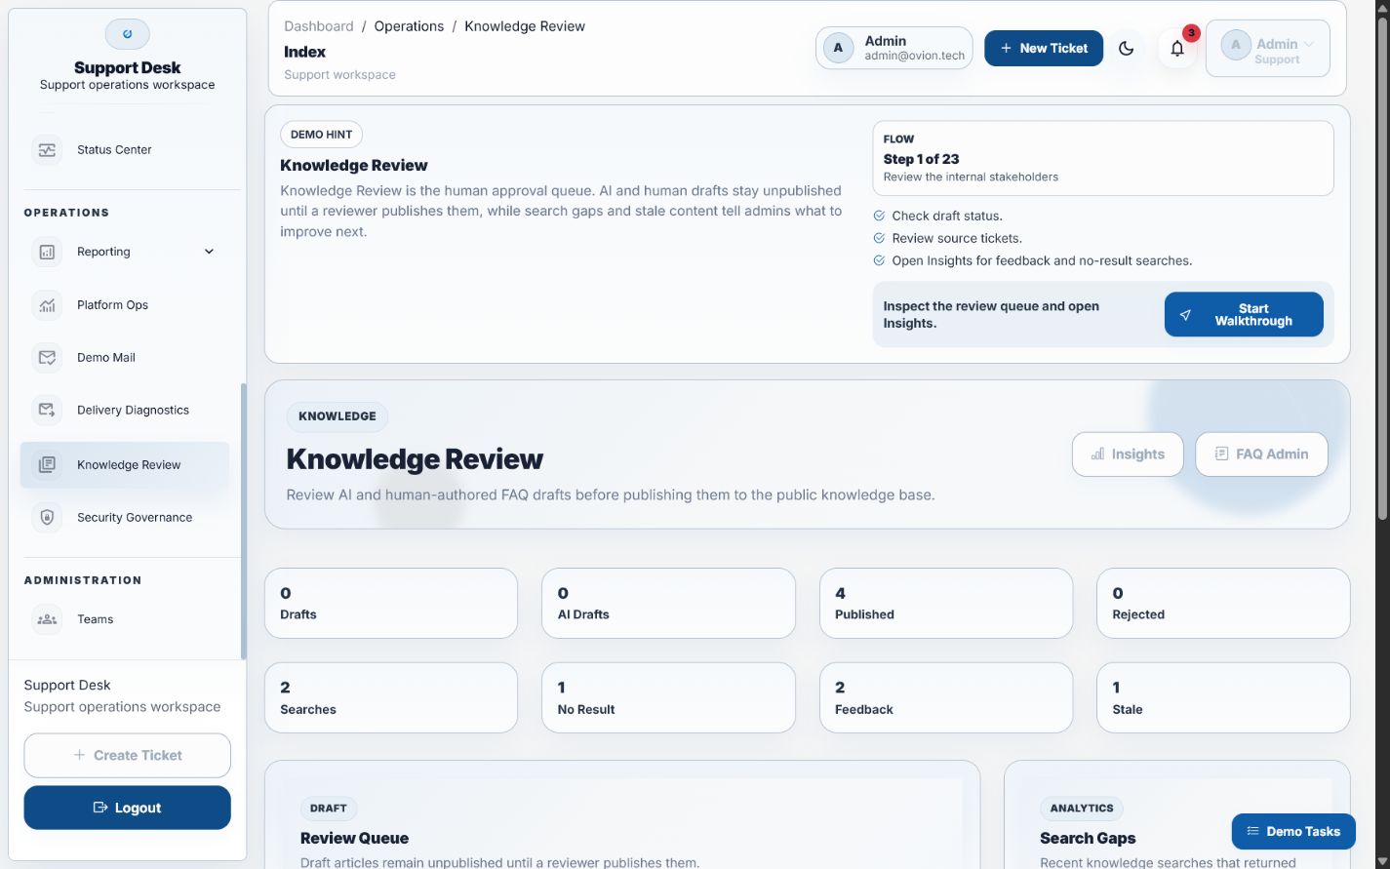Click the Reporting chart icon
This screenshot has height=869, width=1390.
pos(47,252)
